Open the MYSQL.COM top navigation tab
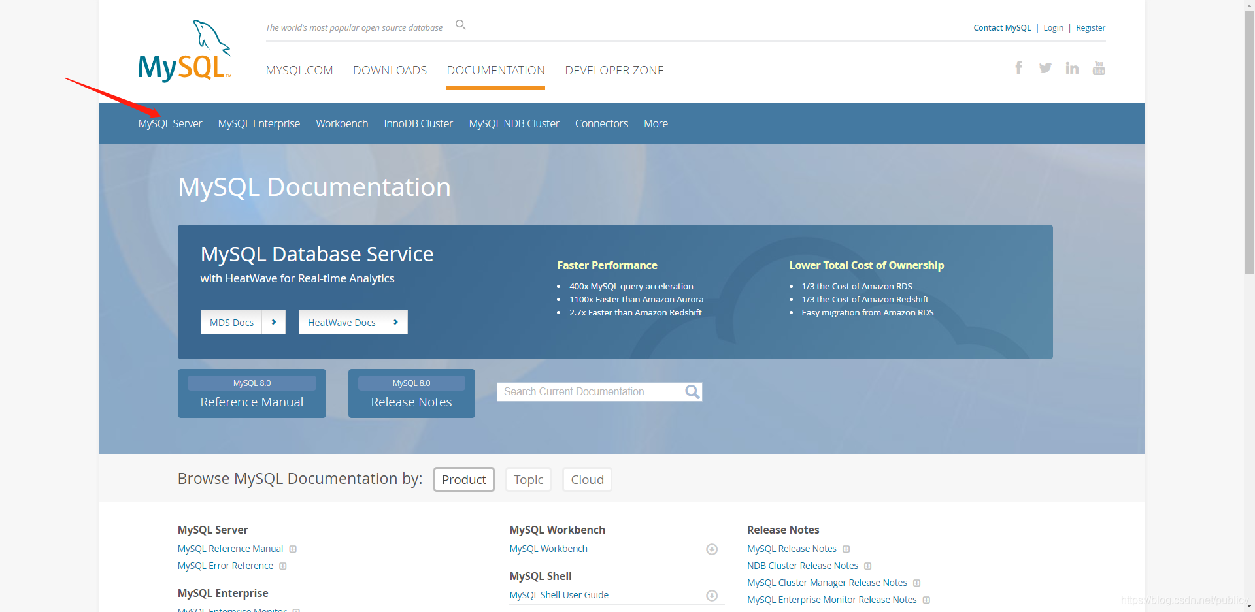This screenshot has height=612, width=1255. click(299, 71)
